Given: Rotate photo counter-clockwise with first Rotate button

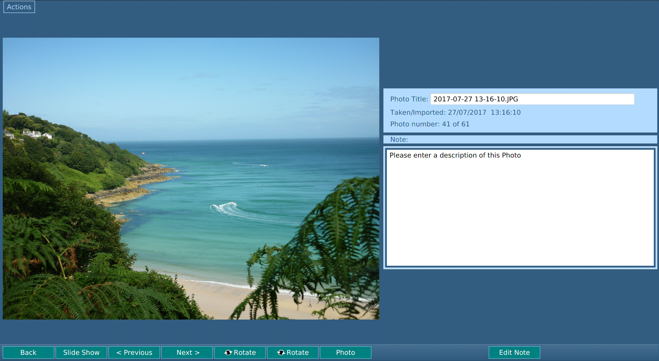Looking at the screenshot, I should point(240,352).
